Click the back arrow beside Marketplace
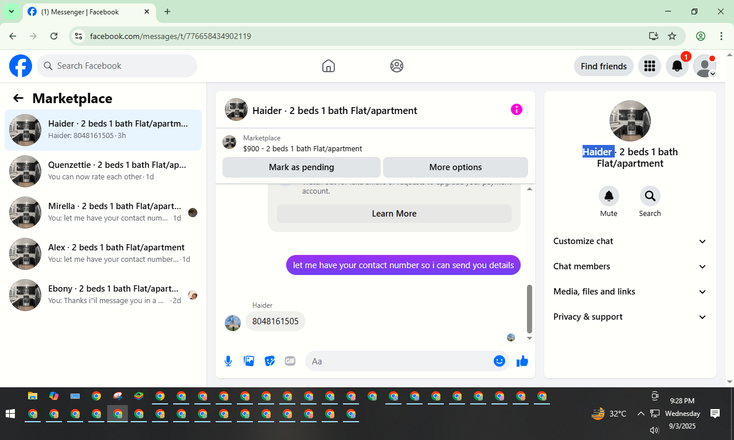Viewport: 734px width, 440px height. point(18,98)
